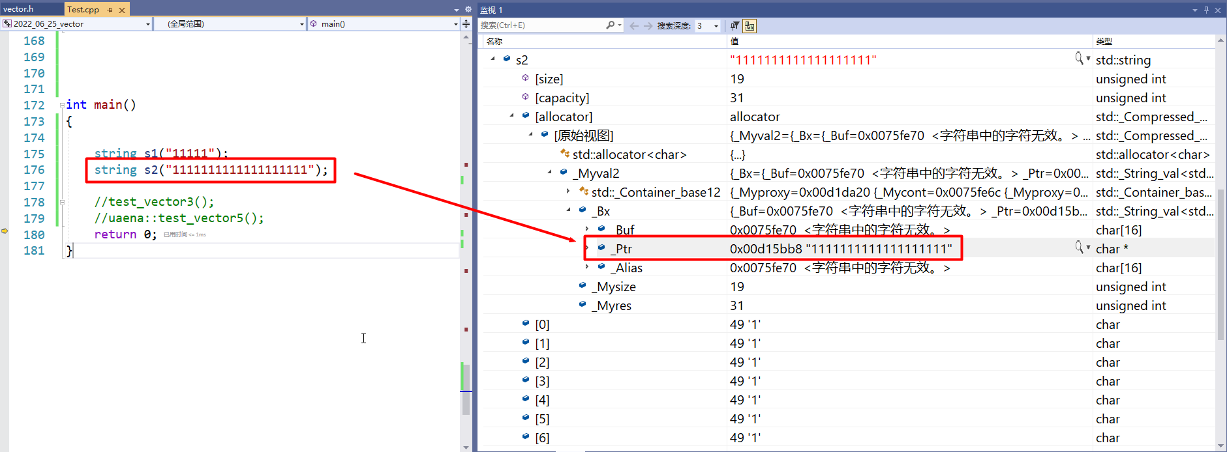Open text visualizer magnifier on _Ptr row
Image resolution: width=1227 pixels, height=452 pixels.
[x=1080, y=247]
